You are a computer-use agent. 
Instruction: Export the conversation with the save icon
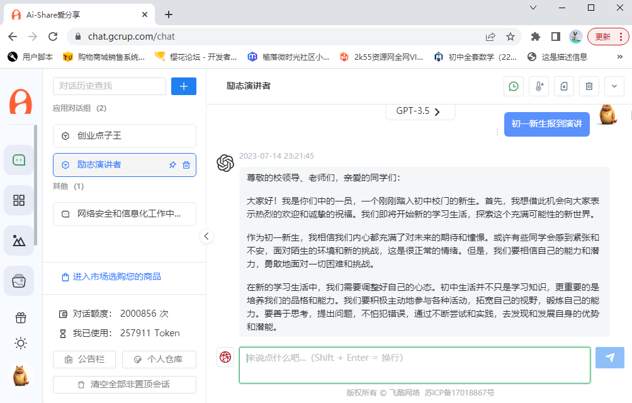pyautogui.click(x=564, y=86)
